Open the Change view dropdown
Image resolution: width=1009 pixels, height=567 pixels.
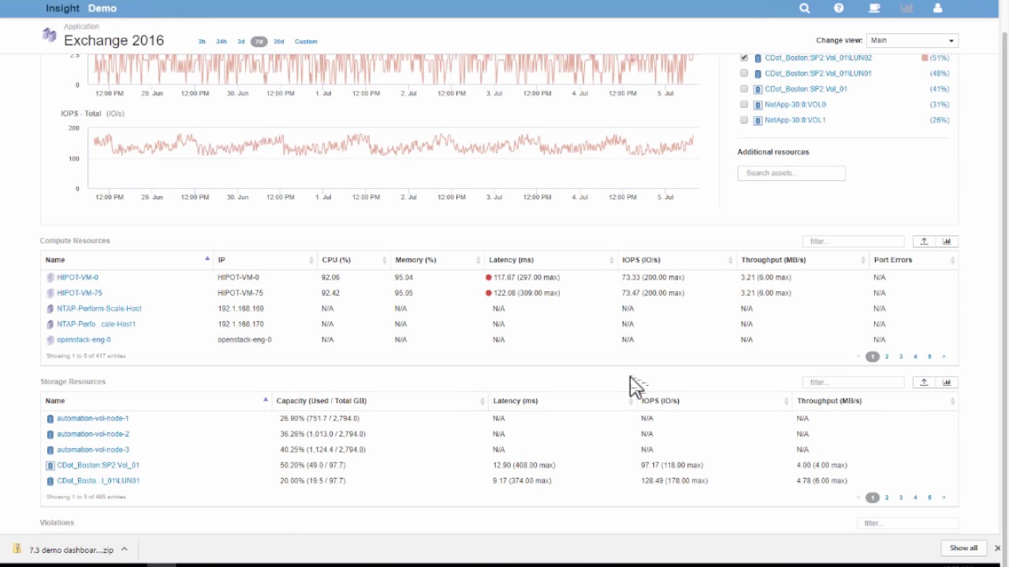click(x=912, y=40)
